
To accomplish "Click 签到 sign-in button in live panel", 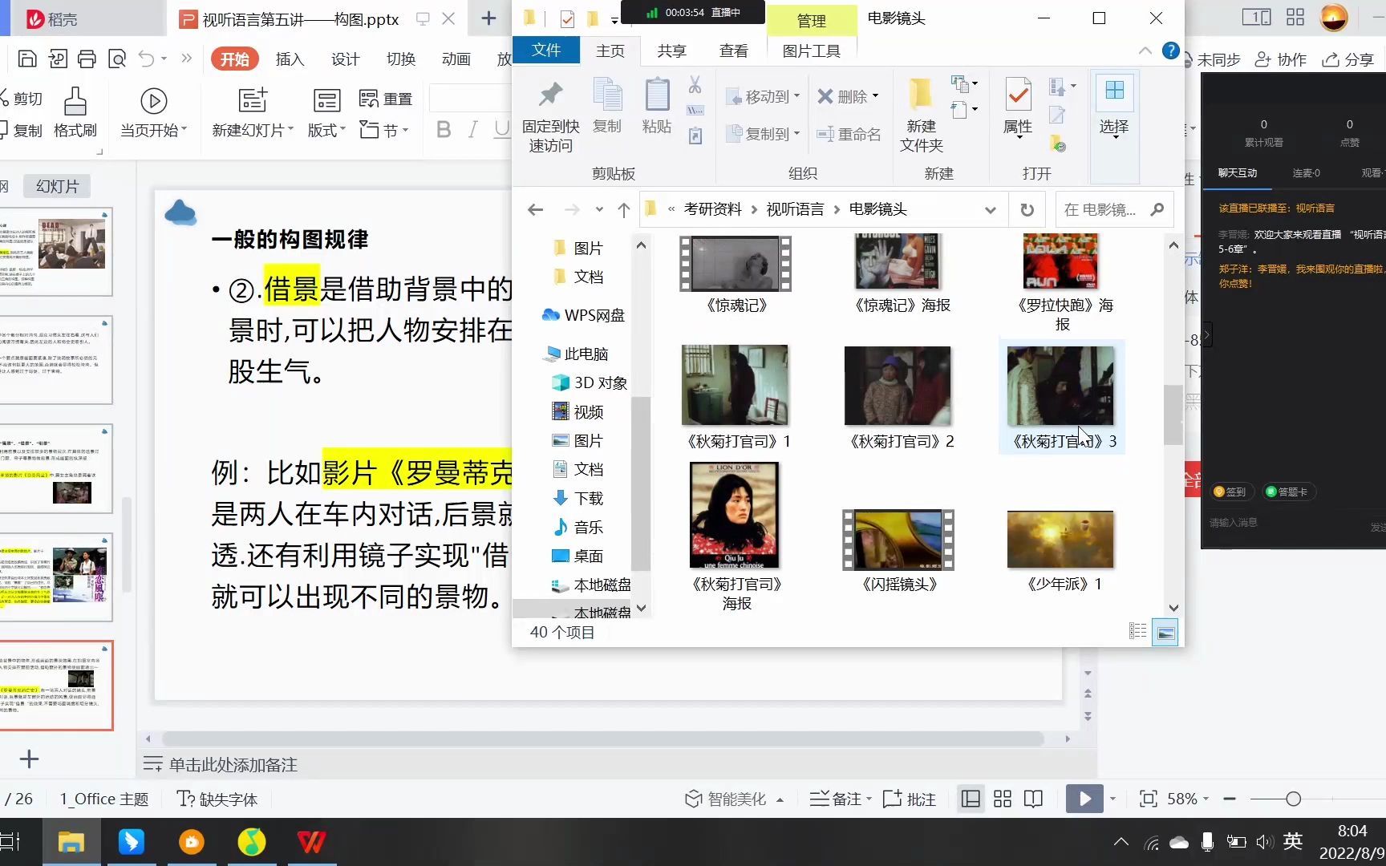I will (1230, 492).
